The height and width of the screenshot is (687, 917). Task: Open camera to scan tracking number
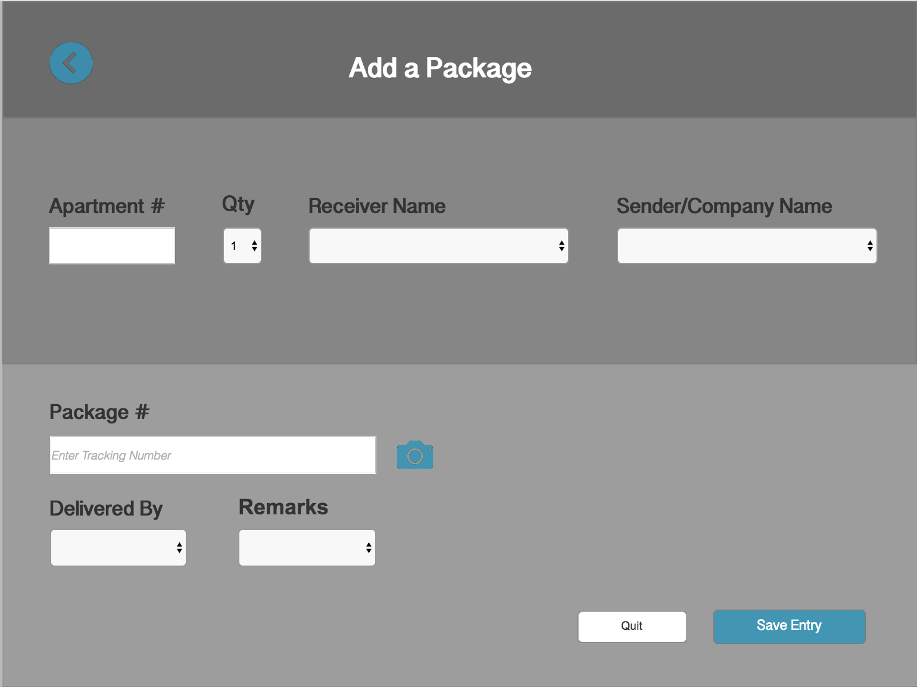[x=415, y=455]
